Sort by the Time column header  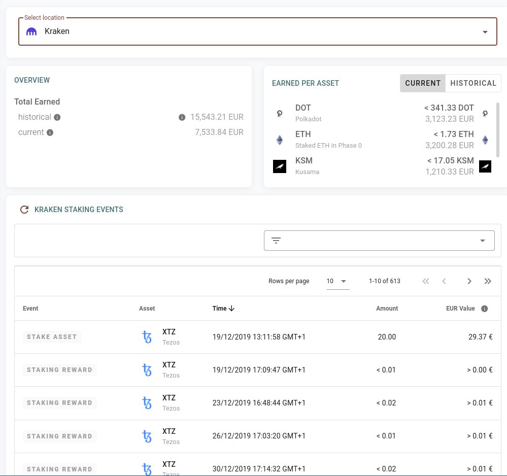(x=220, y=309)
